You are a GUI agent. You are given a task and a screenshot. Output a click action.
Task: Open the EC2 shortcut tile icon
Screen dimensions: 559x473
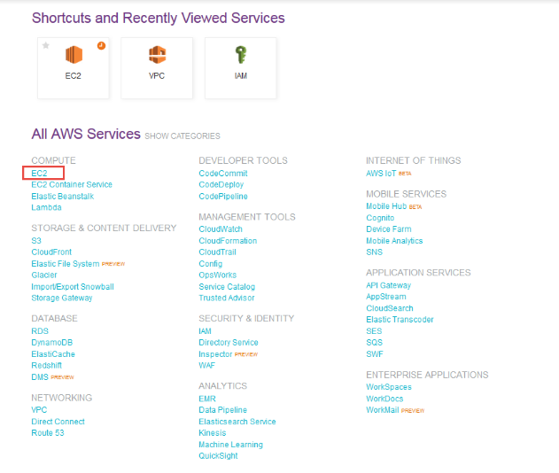point(74,55)
